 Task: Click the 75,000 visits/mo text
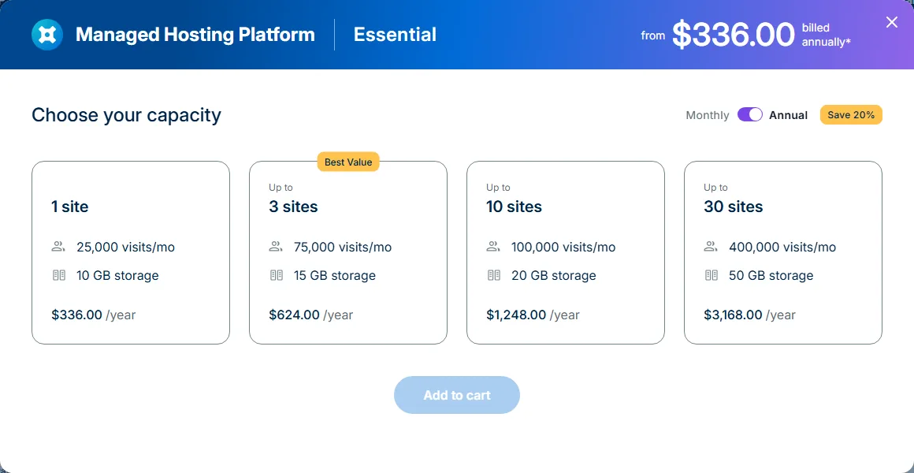pos(343,247)
